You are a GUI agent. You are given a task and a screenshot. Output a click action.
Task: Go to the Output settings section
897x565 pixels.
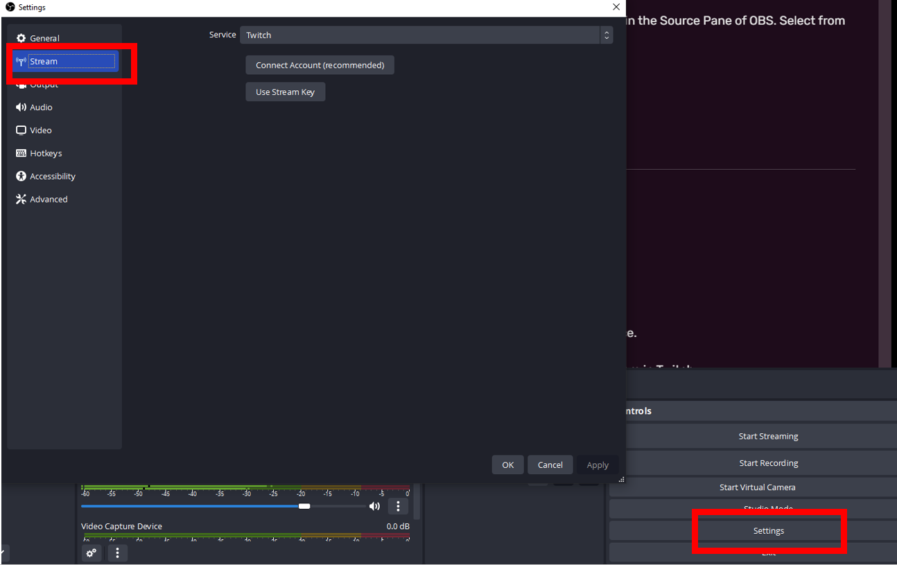(64, 84)
